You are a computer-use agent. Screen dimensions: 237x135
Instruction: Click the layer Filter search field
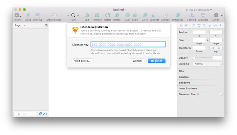click(25, 114)
